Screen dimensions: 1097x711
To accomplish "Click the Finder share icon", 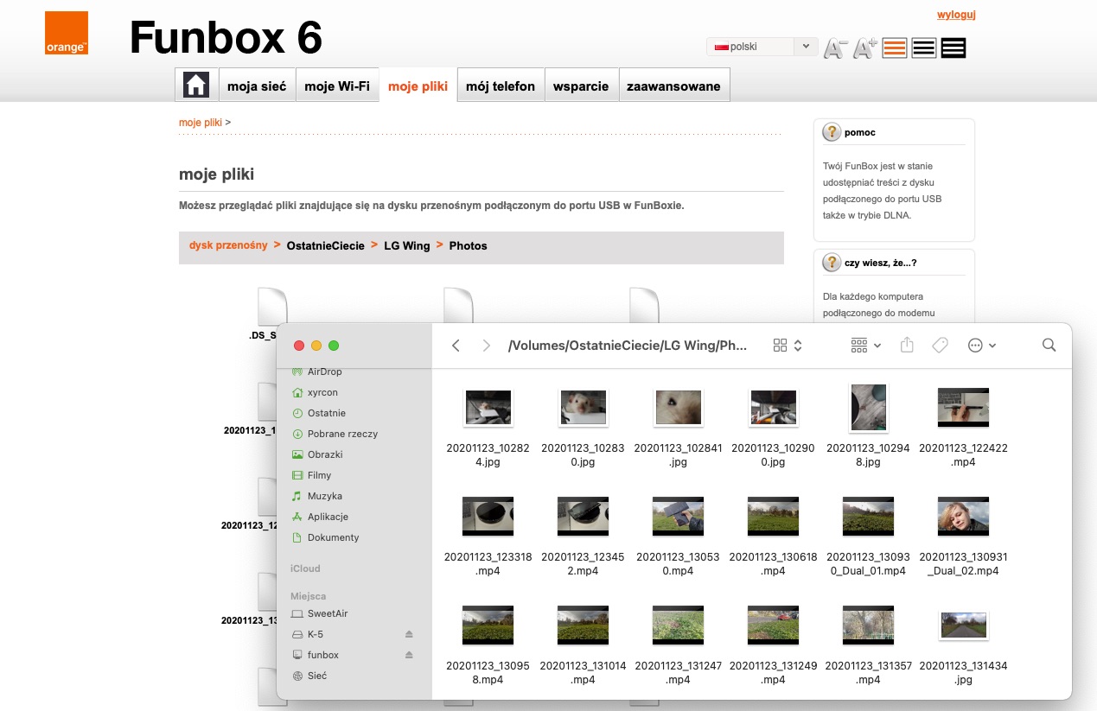I will (907, 346).
